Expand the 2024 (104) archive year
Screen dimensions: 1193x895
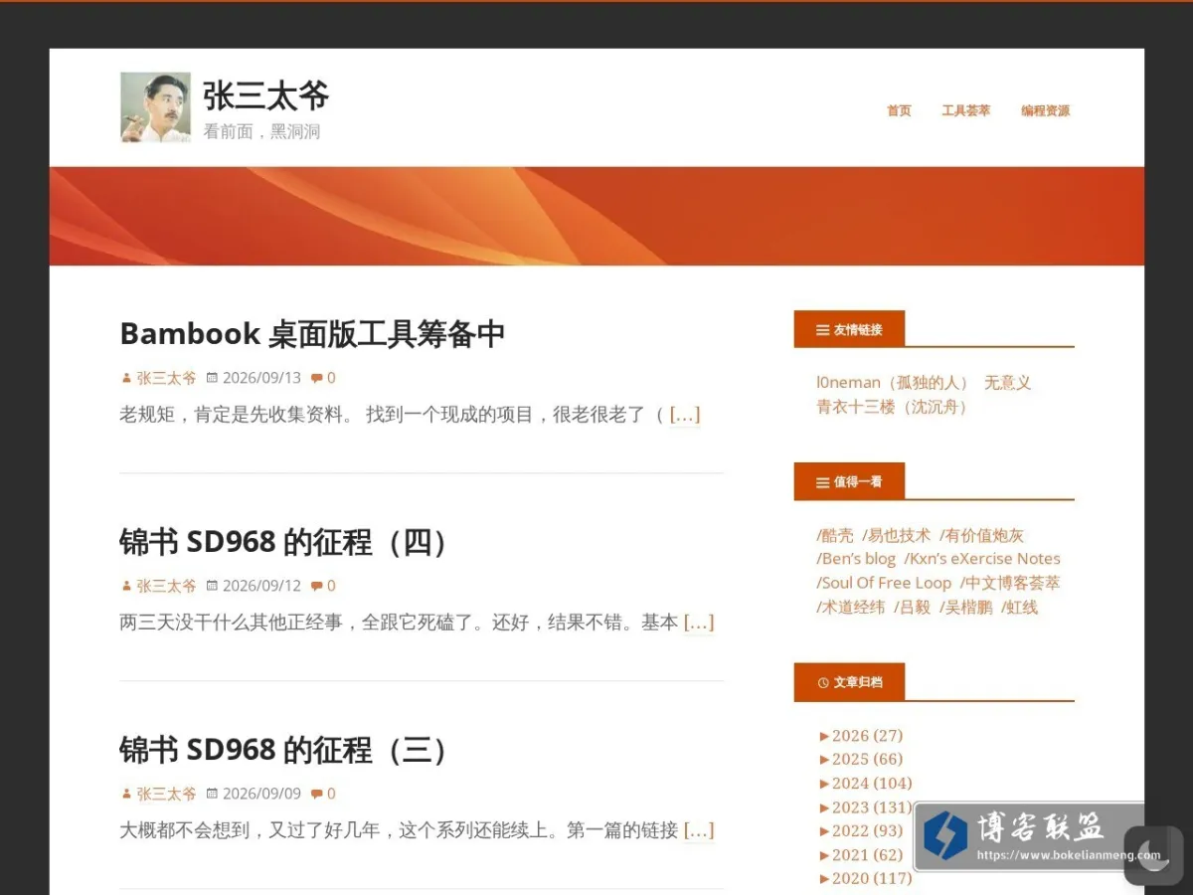coord(866,784)
